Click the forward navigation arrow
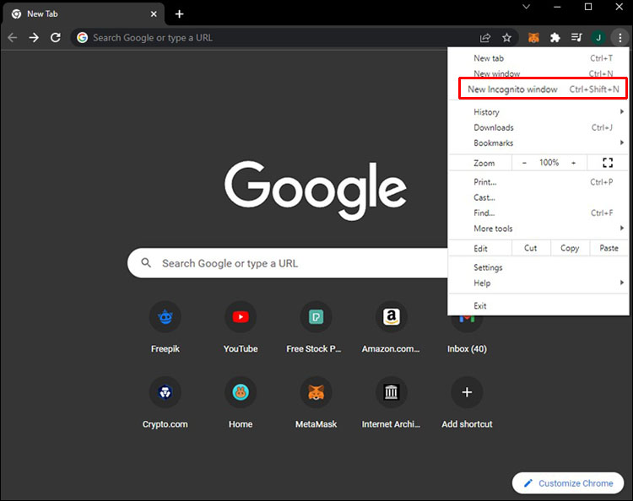This screenshot has width=633, height=501. tap(34, 38)
